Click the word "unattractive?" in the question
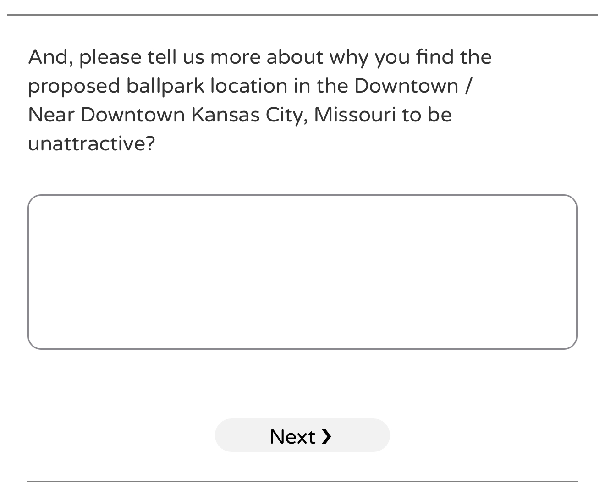Image resolution: width=605 pixels, height=501 pixels. (x=92, y=143)
